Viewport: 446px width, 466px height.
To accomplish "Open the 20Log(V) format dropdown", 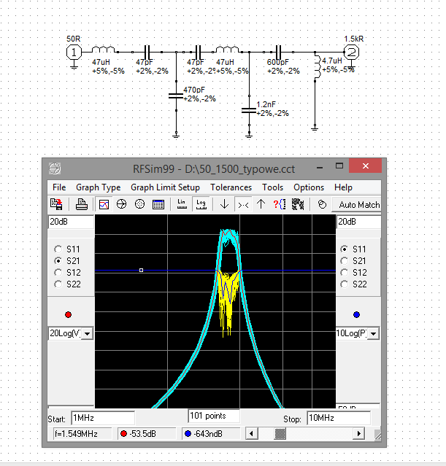I will point(88,333).
